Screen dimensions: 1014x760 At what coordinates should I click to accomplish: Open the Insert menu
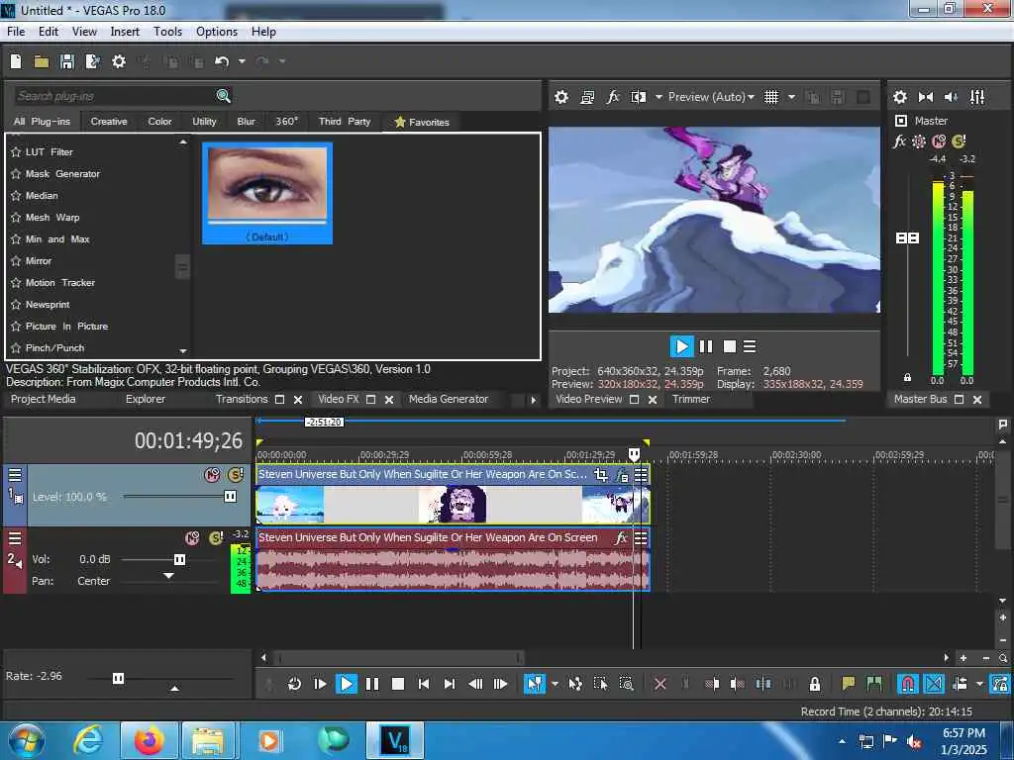click(x=125, y=32)
